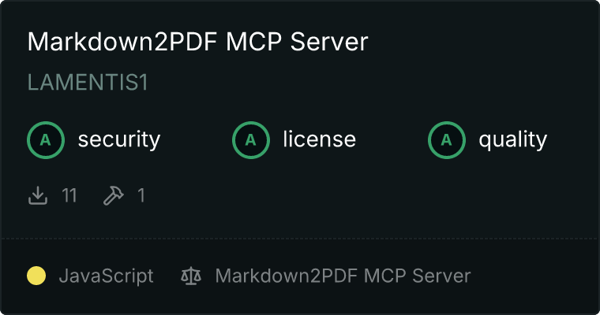The height and width of the screenshot is (315, 600).
Task: Click the tool count 1
Action: (141, 195)
